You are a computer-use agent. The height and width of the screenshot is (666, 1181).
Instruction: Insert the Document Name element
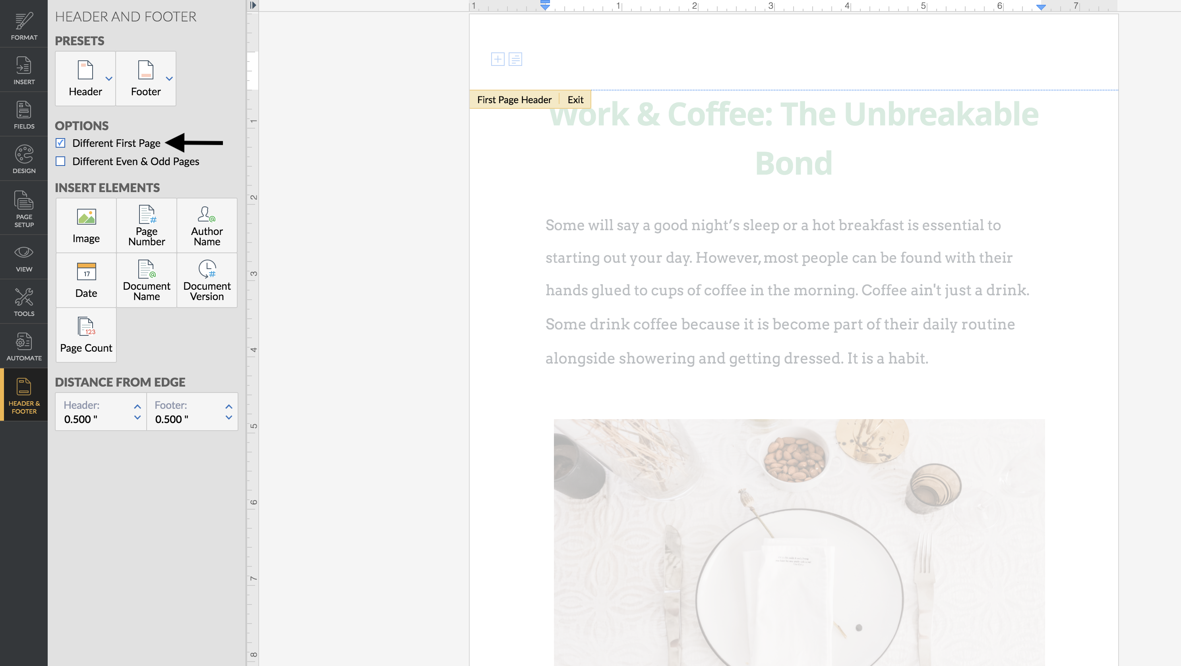146,280
